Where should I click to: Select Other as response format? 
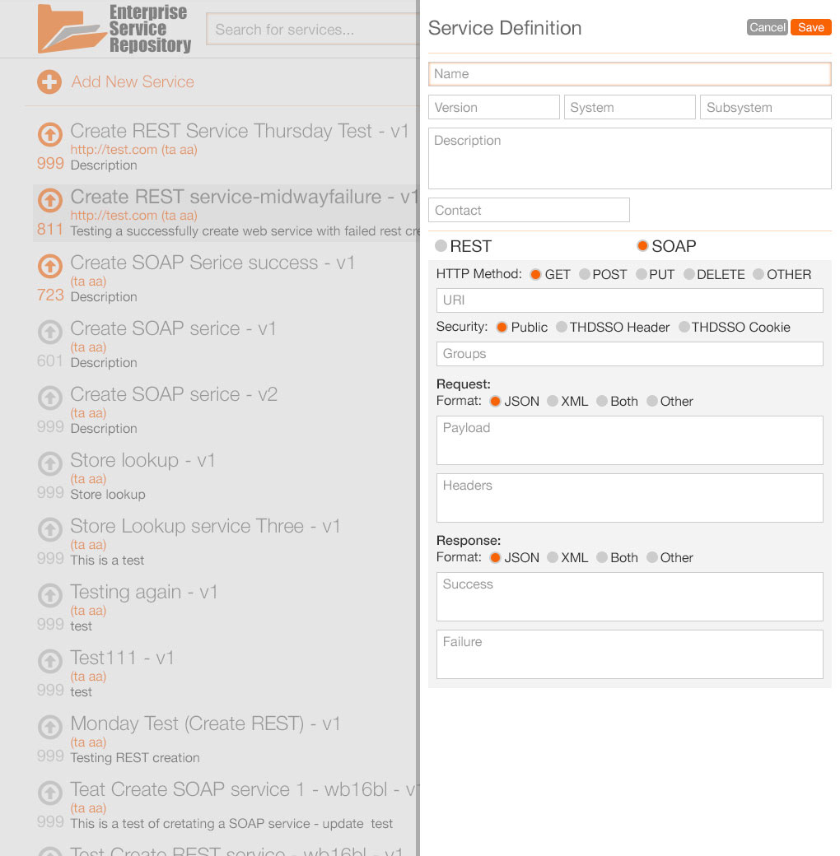point(651,557)
